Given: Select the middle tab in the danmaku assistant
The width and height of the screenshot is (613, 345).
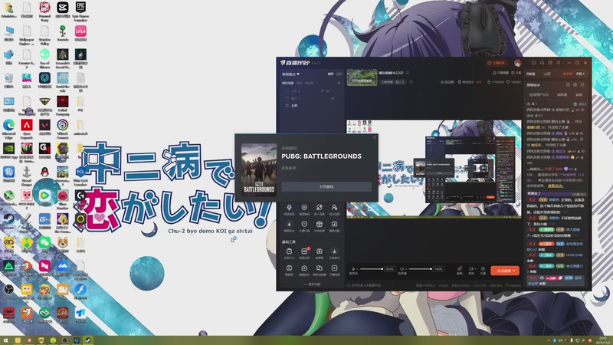Looking at the screenshot, I should (x=562, y=94).
